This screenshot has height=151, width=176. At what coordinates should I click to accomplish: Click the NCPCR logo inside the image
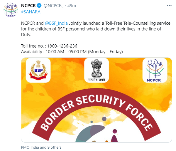coord(155,70)
